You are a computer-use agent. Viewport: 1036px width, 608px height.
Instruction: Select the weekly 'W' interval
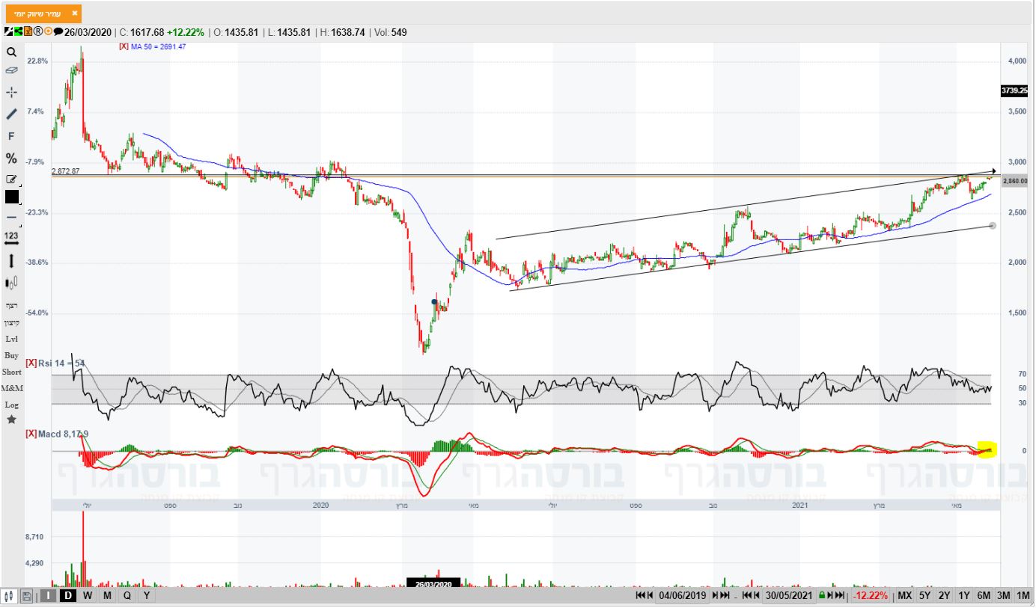[x=88, y=596]
